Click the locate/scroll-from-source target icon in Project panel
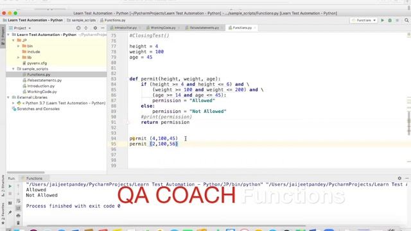Viewport: 411px width, 231px height. click(x=78, y=28)
